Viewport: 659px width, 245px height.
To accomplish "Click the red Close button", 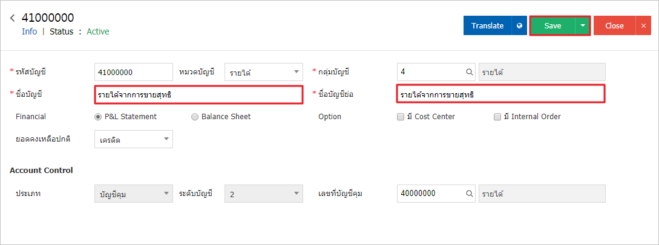I will coord(614,25).
